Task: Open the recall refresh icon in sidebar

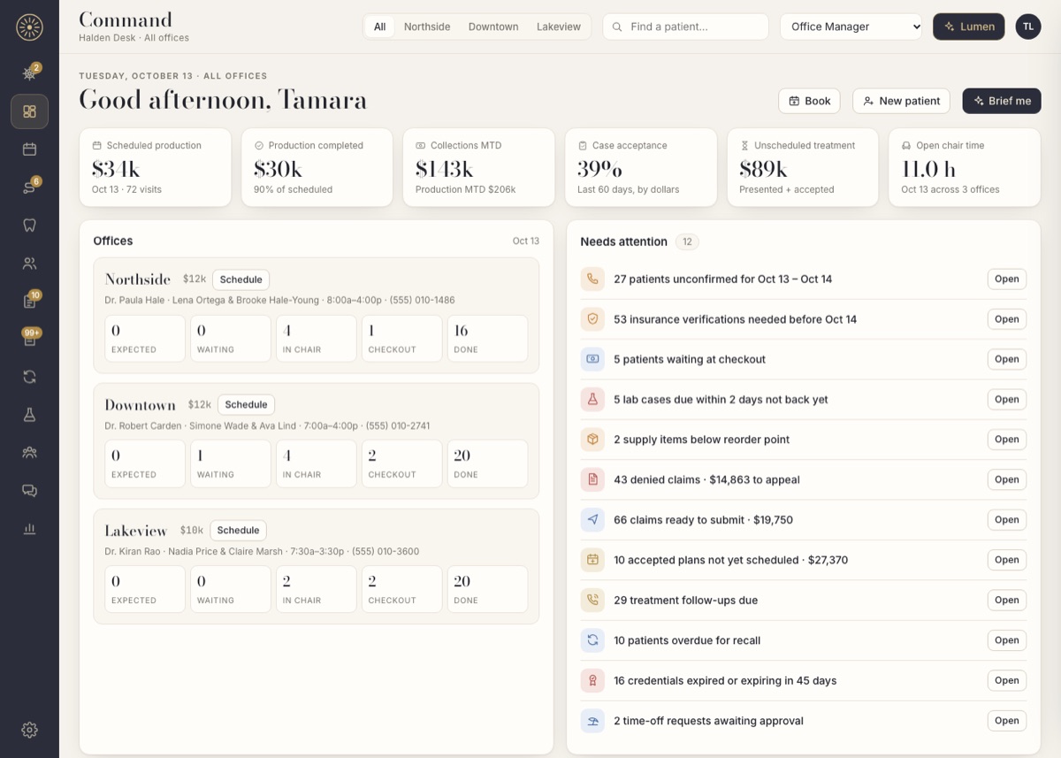Action: coord(29,377)
